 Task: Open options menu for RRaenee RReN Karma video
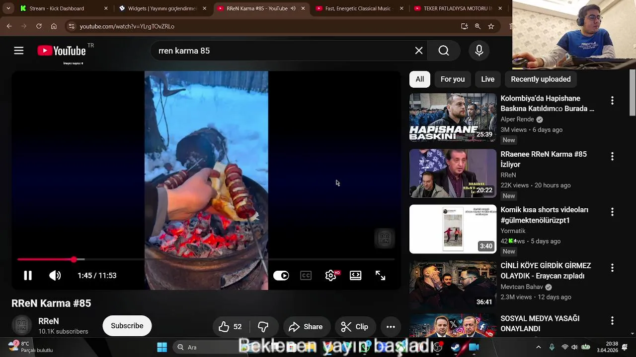tap(612, 156)
